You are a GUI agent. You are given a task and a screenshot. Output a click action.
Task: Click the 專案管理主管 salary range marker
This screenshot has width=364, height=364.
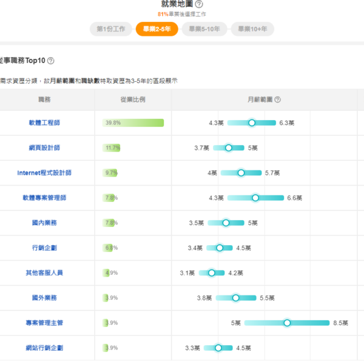(288, 323)
